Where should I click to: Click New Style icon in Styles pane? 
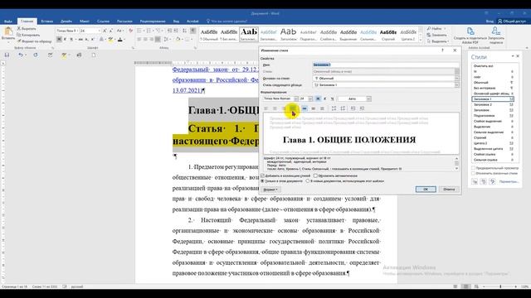tap(475, 182)
